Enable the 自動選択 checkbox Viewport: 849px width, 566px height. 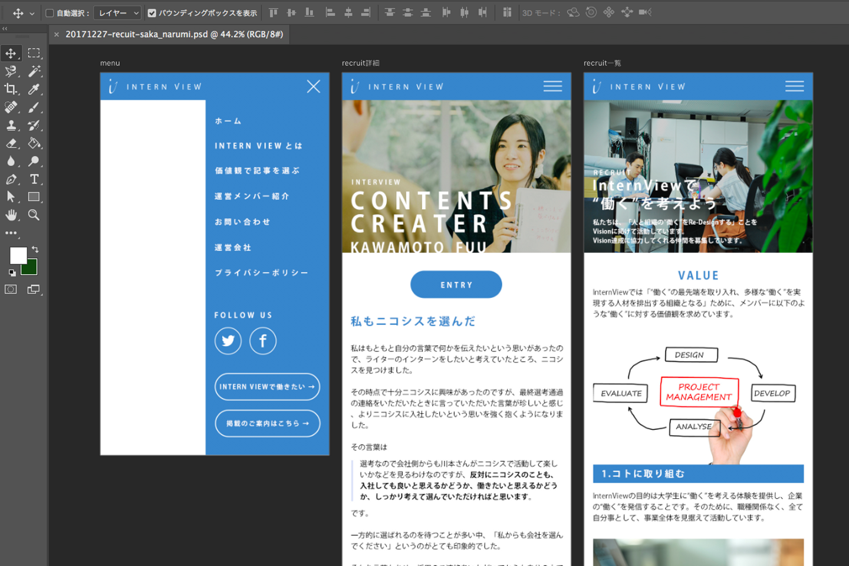pos(50,13)
